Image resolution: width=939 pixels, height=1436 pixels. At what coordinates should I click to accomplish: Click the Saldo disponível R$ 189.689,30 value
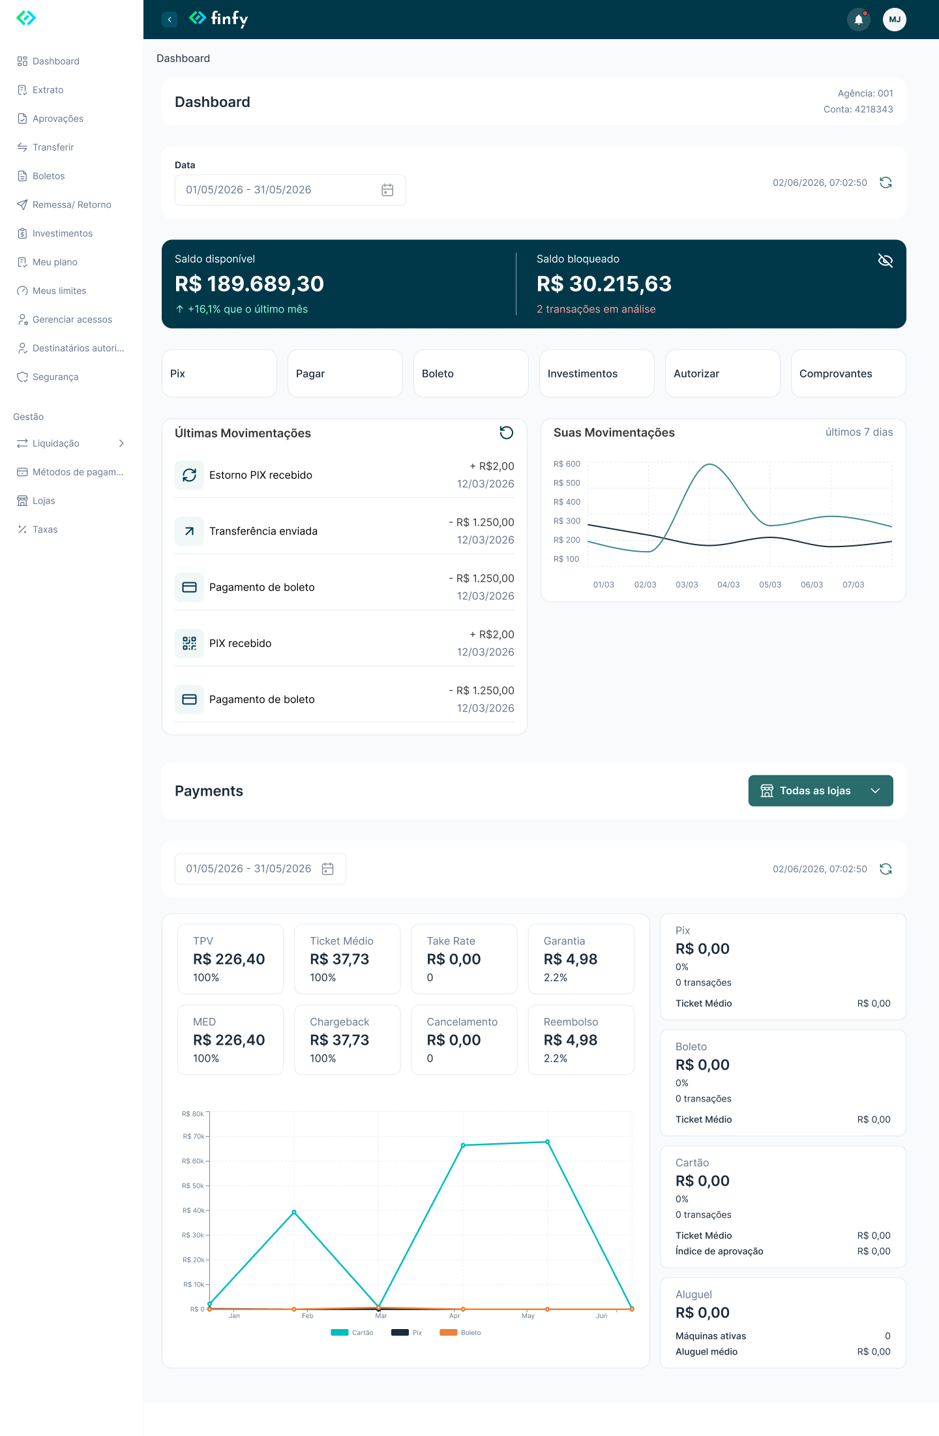[x=249, y=284]
